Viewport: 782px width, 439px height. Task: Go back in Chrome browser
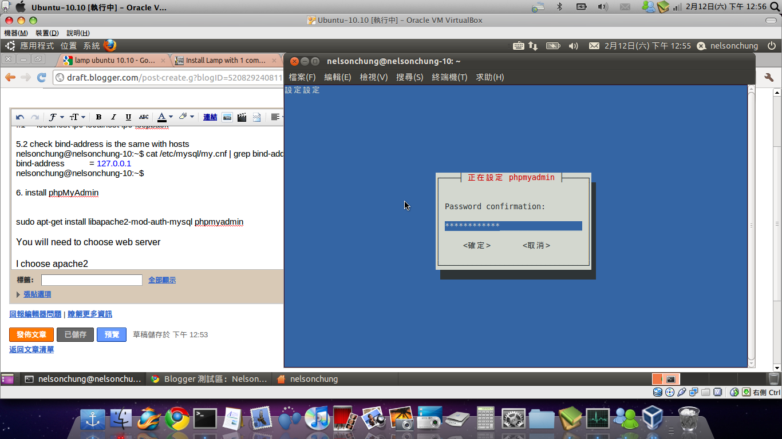(10, 78)
